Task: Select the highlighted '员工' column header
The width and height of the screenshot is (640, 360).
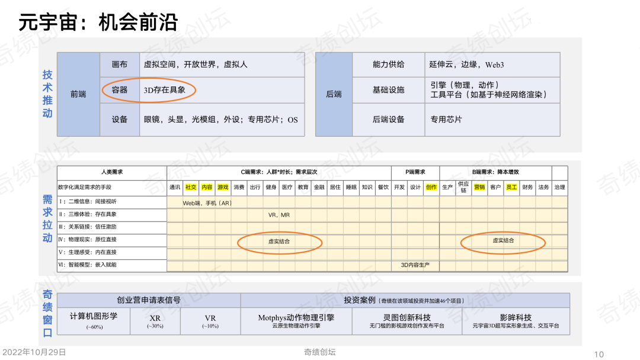Action: [x=511, y=187]
